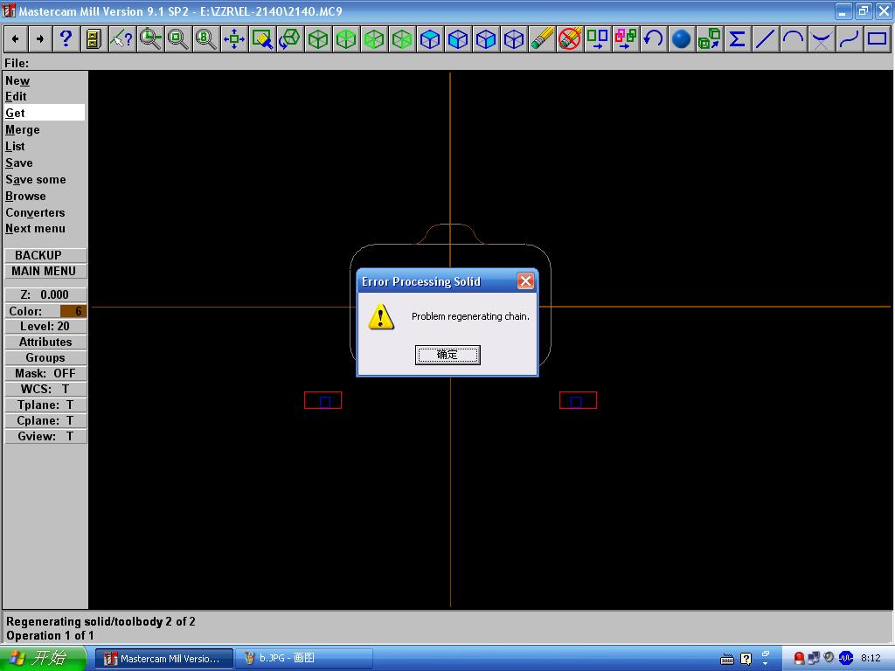
Task: Select the Analyze cursor-question icon
Action: [121, 39]
